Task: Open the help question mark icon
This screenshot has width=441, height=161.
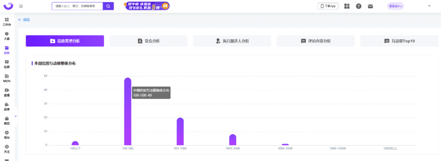Action: coord(359,6)
